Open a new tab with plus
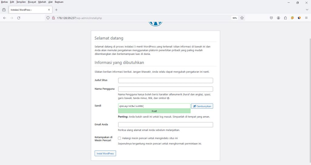Viewport: 311px width, 165px height. tap(56, 10)
